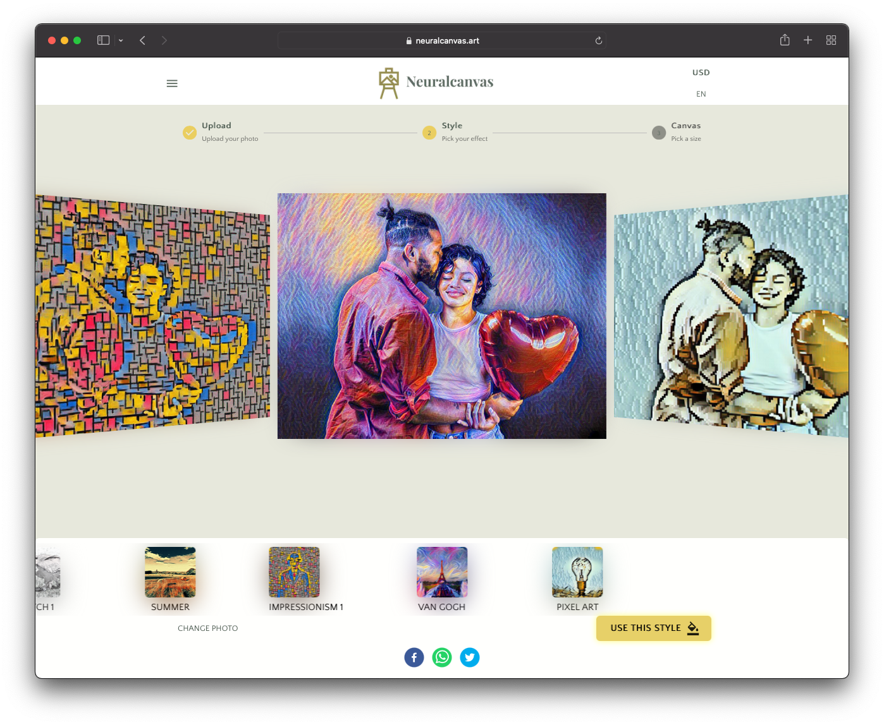Expand the chevron next to the sidebar button
884x725 pixels.
(x=120, y=40)
